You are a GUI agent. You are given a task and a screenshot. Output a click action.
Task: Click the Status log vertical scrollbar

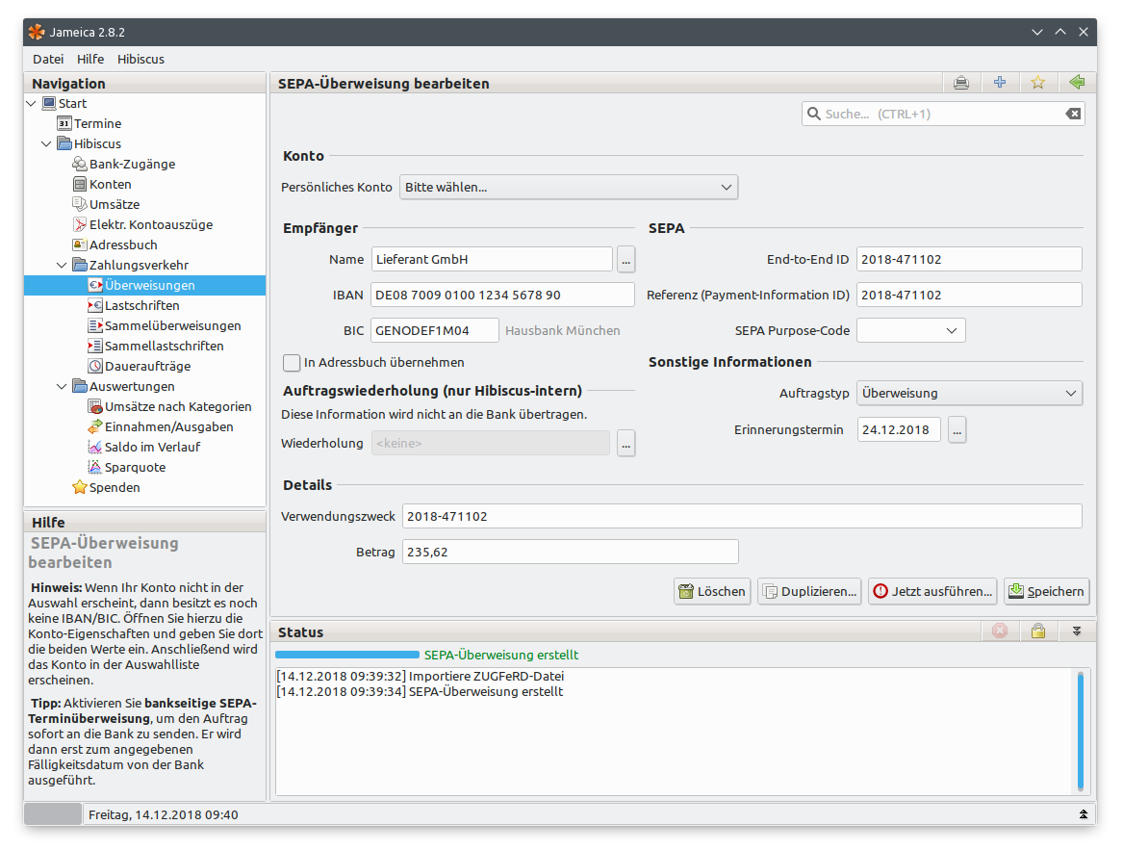coord(1080,731)
